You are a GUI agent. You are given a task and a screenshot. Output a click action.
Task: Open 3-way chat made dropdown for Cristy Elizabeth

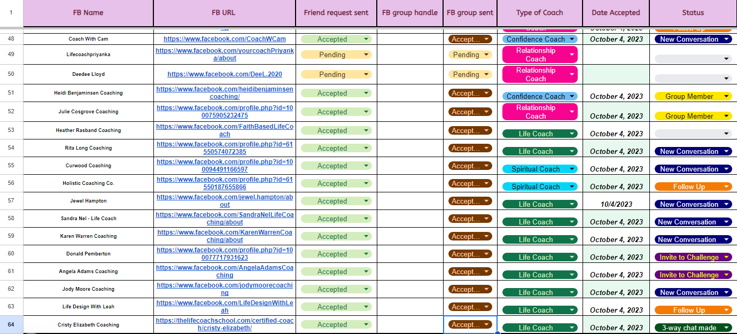693,328
